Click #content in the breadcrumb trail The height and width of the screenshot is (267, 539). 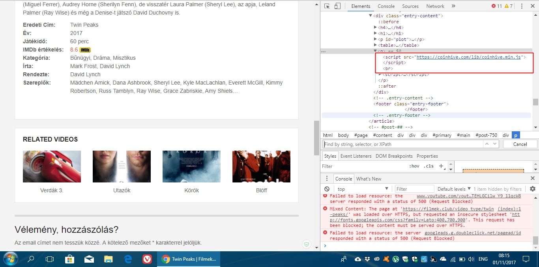[382, 135]
